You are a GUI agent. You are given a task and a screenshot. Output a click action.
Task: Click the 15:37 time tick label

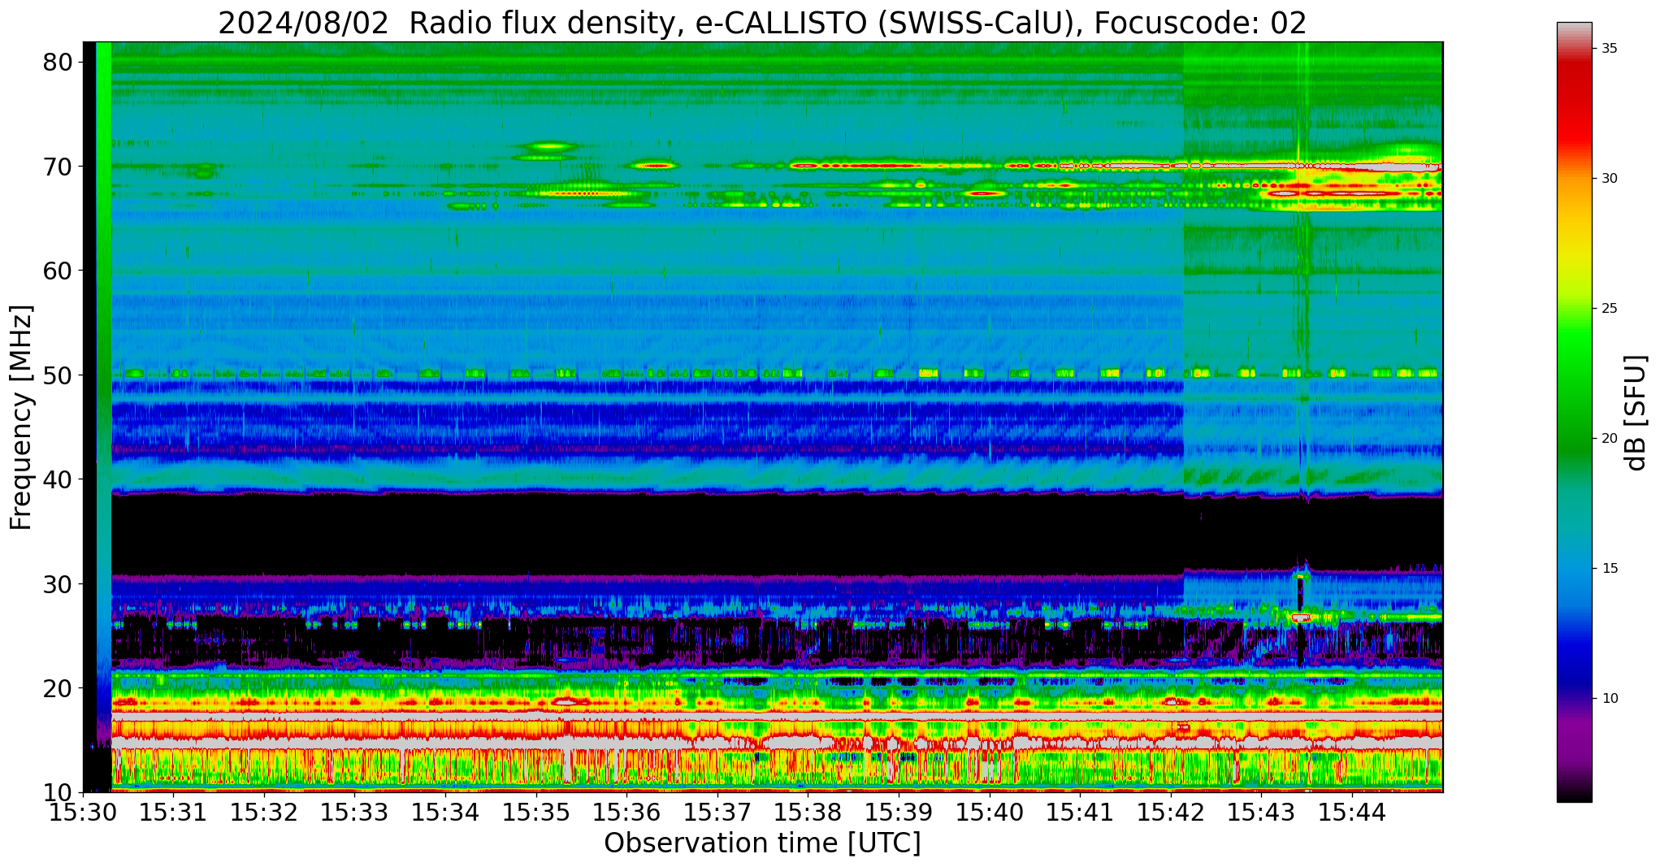click(x=717, y=813)
